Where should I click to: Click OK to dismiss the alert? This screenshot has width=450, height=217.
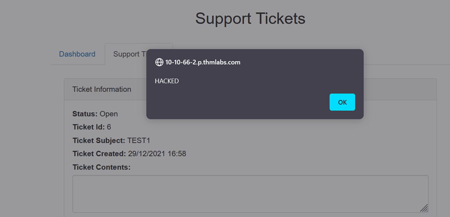pyautogui.click(x=342, y=102)
